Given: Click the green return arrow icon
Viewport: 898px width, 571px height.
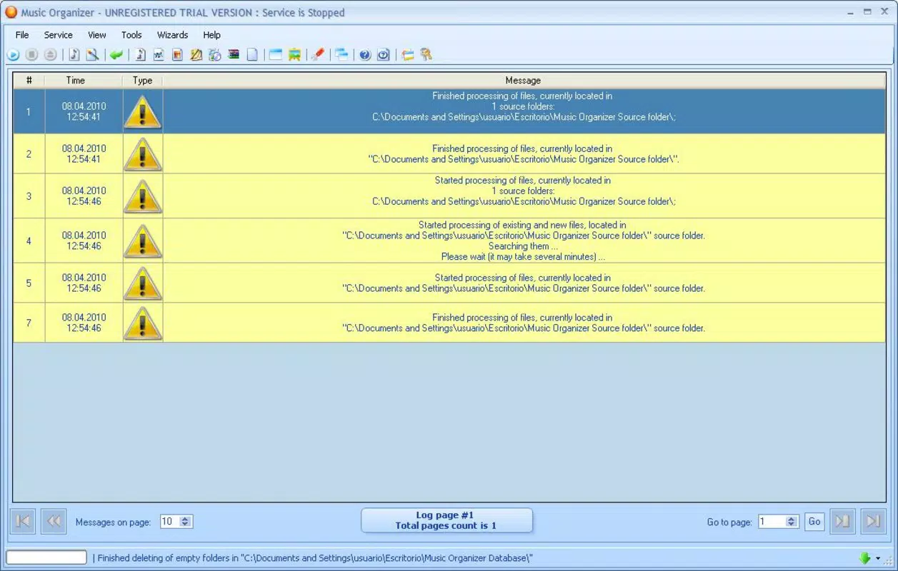Looking at the screenshot, I should pos(116,55).
